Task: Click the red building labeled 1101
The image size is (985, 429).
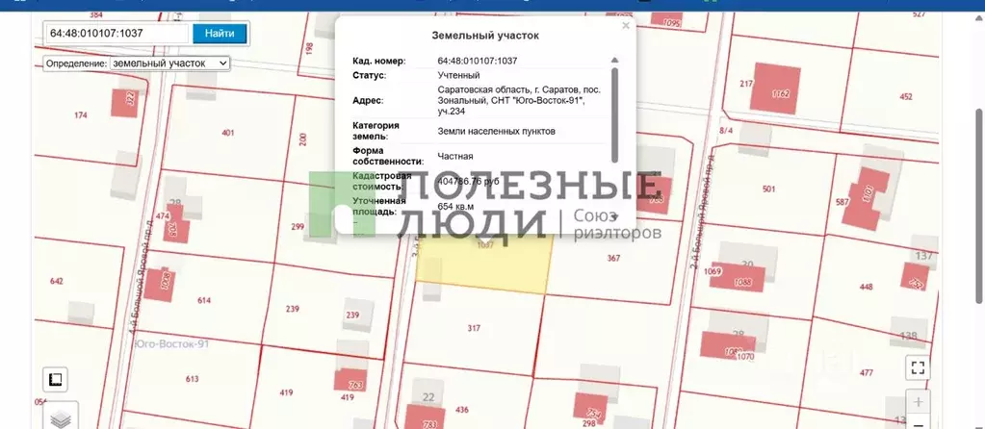Action: click(865, 197)
